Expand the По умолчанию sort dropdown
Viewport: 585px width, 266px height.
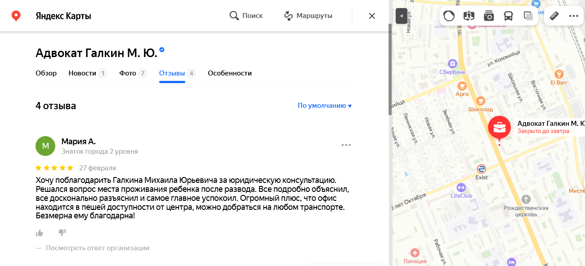click(324, 106)
